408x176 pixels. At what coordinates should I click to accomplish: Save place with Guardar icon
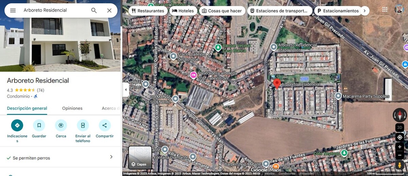click(39, 125)
